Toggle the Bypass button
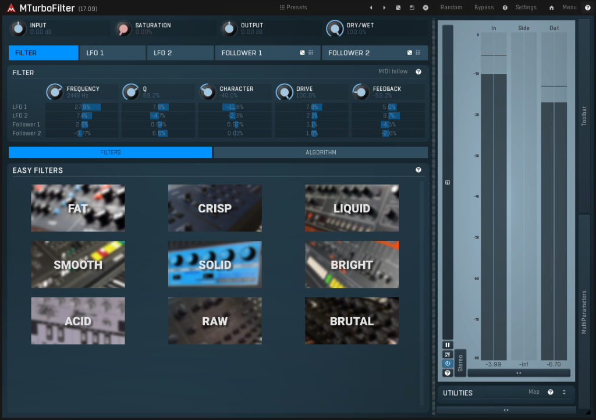This screenshot has height=420, width=596. pos(484,7)
